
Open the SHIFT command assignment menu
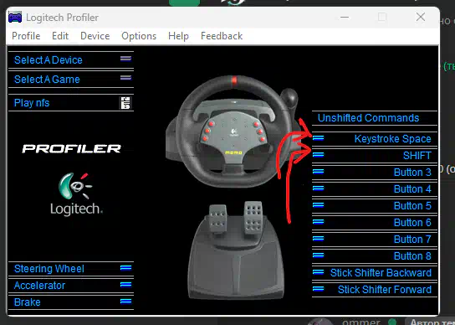(x=375, y=156)
